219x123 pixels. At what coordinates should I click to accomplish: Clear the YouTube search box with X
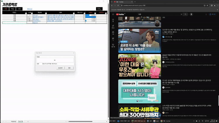[181, 14]
